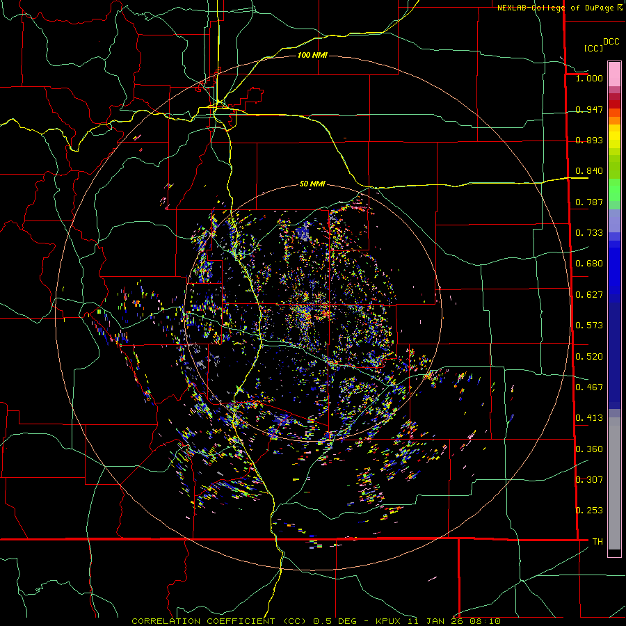The width and height of the screenshot is (626, 626).
Task: Click the 0.413 legend value
Action: coord(589,418)
